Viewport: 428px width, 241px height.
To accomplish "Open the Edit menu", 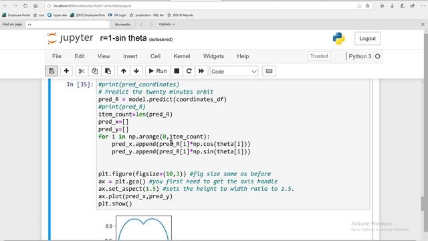I will click(80, 56).
